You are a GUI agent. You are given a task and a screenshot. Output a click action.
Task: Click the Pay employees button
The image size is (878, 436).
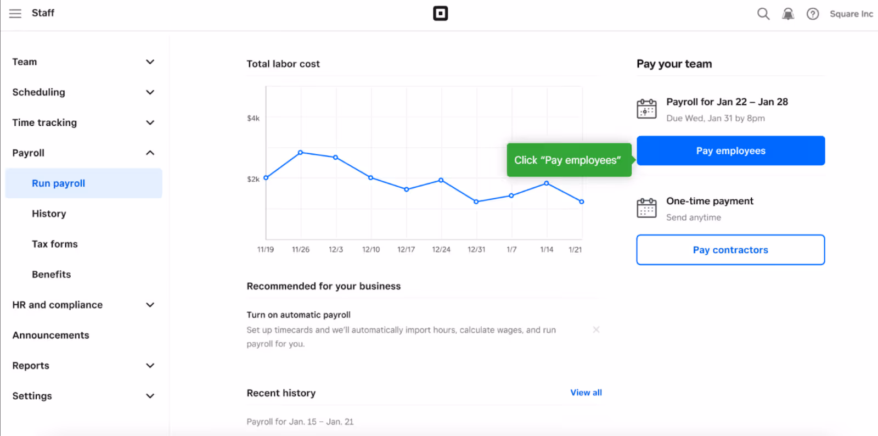tap(730, 150)
